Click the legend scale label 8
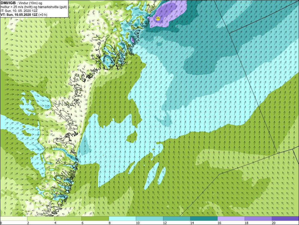Viewport: 299px width, 225px height. pyautogui.click(x=110, y=223)
